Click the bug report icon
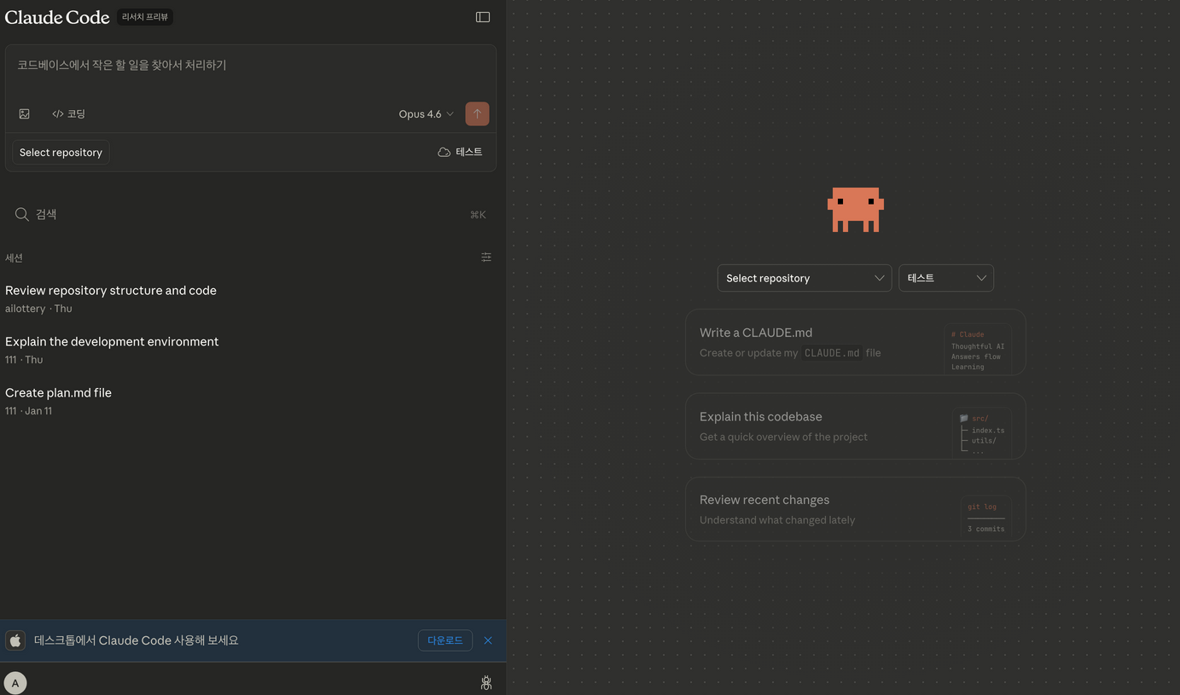1180x695 pixels. tap(486, 682)
